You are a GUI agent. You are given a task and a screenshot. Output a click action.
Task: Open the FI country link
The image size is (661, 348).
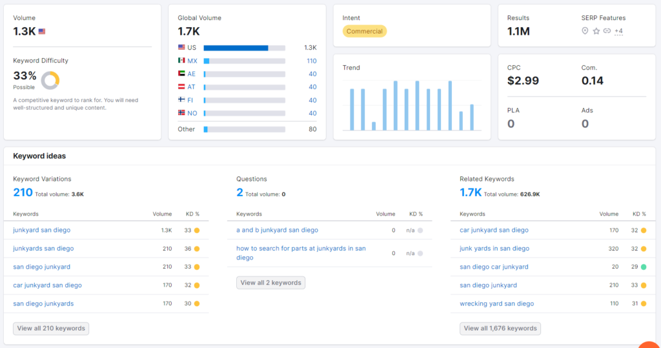(x=190, y=100)
